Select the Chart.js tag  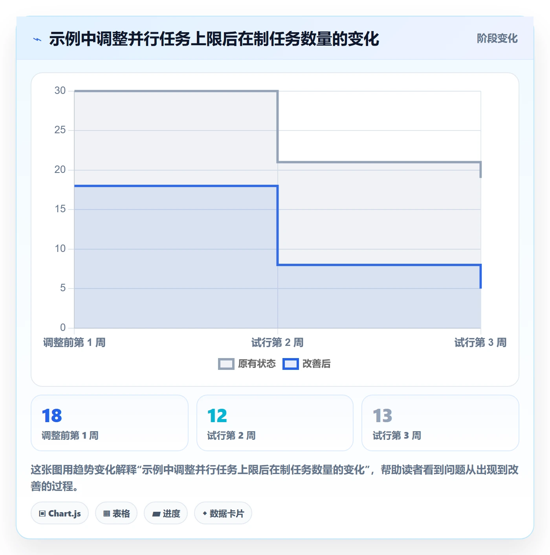point(60,513)
